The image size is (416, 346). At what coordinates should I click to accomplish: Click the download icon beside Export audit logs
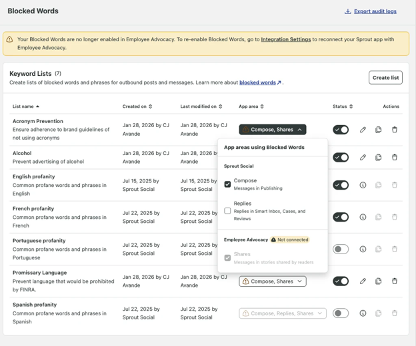pos(347,11)
